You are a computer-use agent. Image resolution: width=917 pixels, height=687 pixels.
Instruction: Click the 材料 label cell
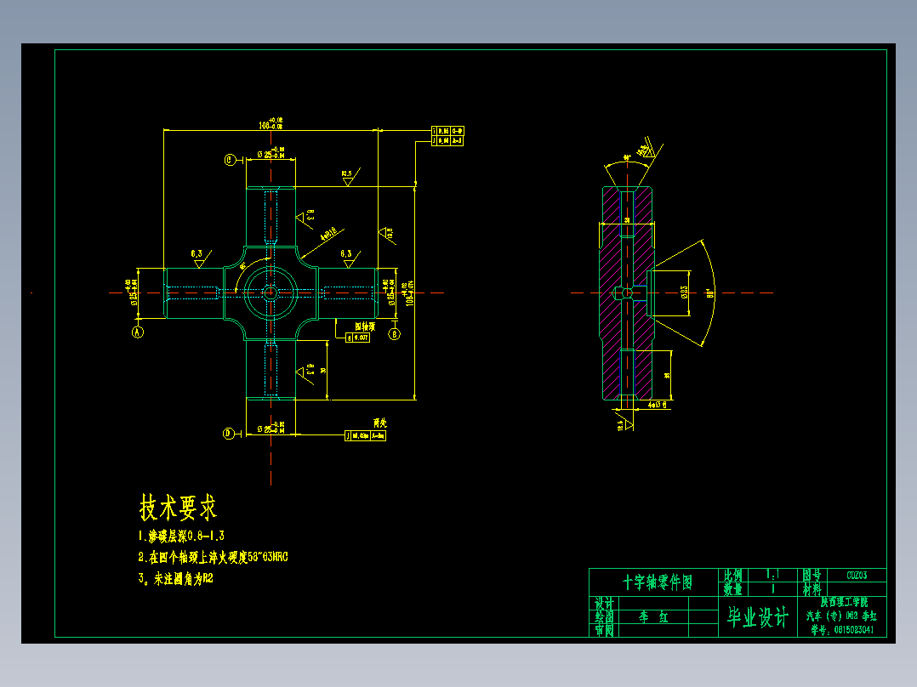click(x=812, y=589)
